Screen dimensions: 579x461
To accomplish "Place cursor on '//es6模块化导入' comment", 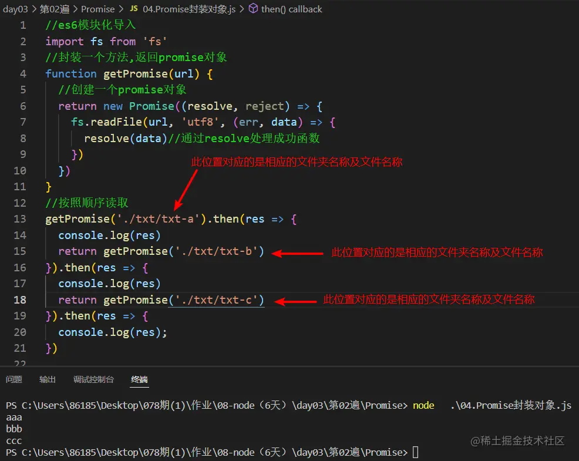I will (90, 25).
